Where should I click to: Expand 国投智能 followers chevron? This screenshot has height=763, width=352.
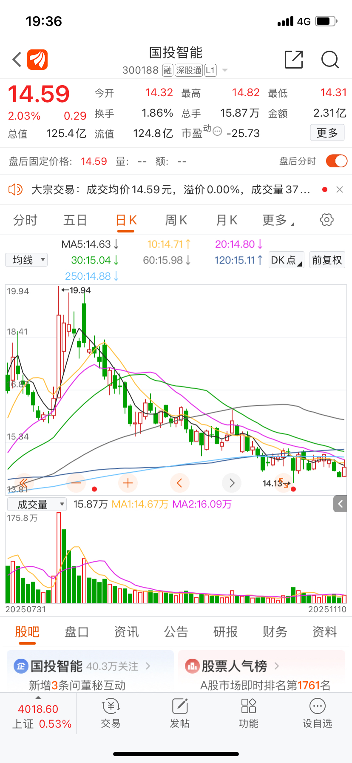[x=148, y=666]
